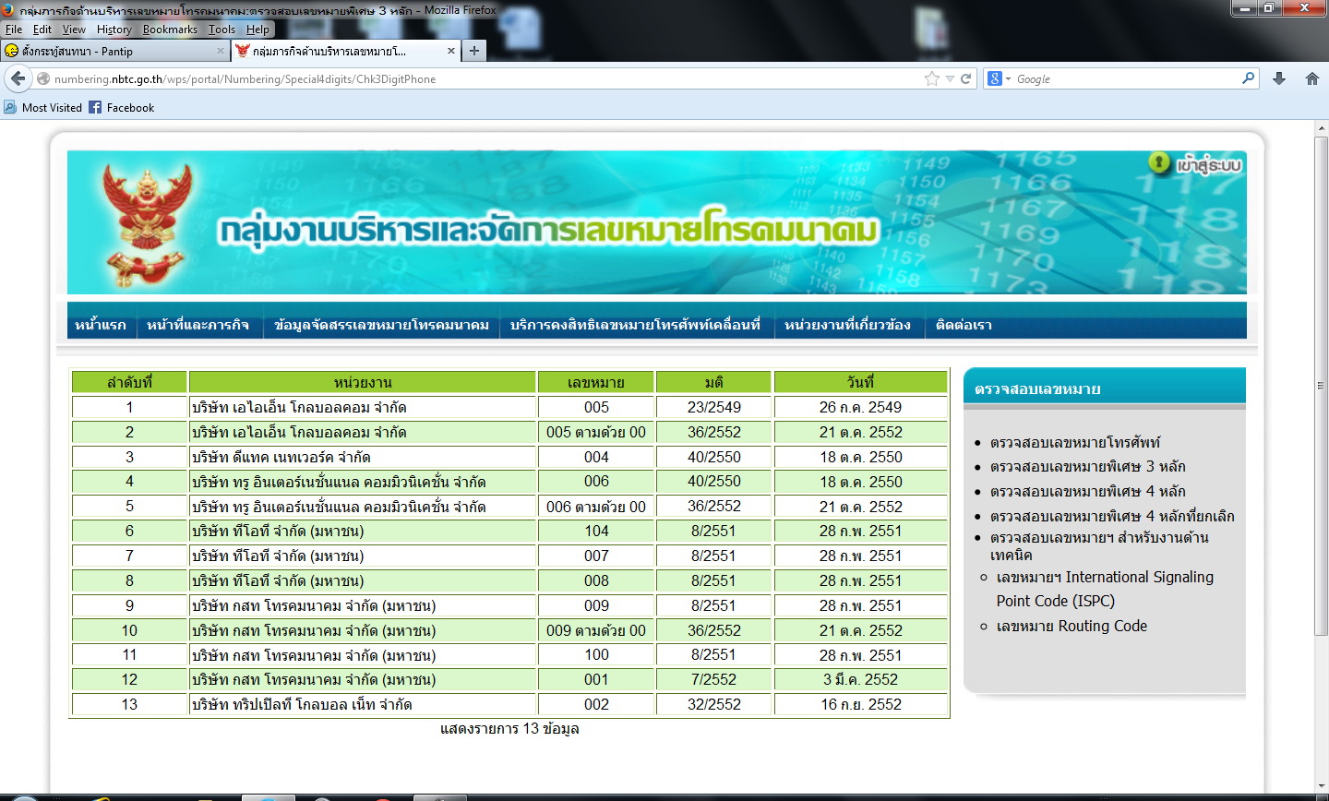Click the date cell 26 ก.ค. 2549
This screenshot has height=801, width=1329.
click(860, 407)
